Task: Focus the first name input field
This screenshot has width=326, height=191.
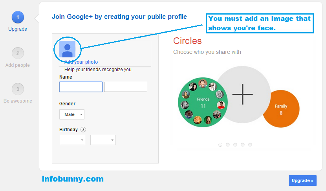Action: [81, 87]
